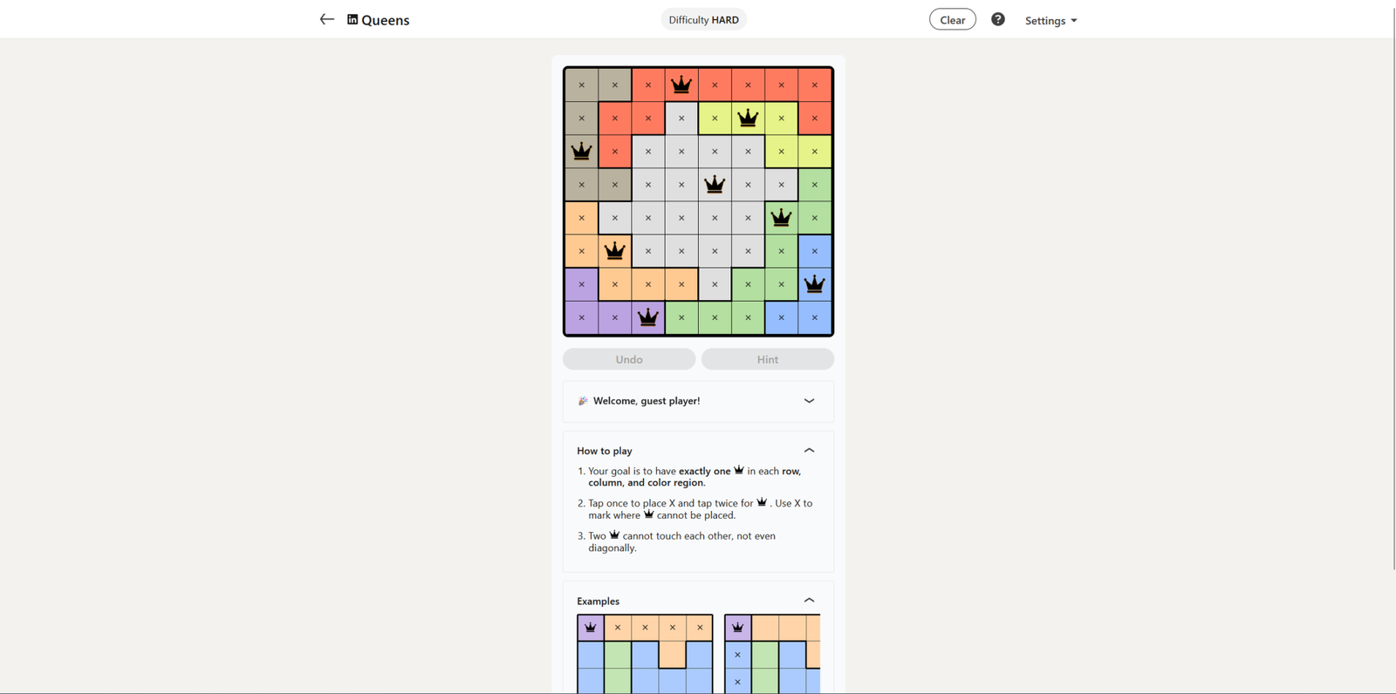1396x694 pixels.
Task: Collapse the How to play section
Action: pos(809,451)
